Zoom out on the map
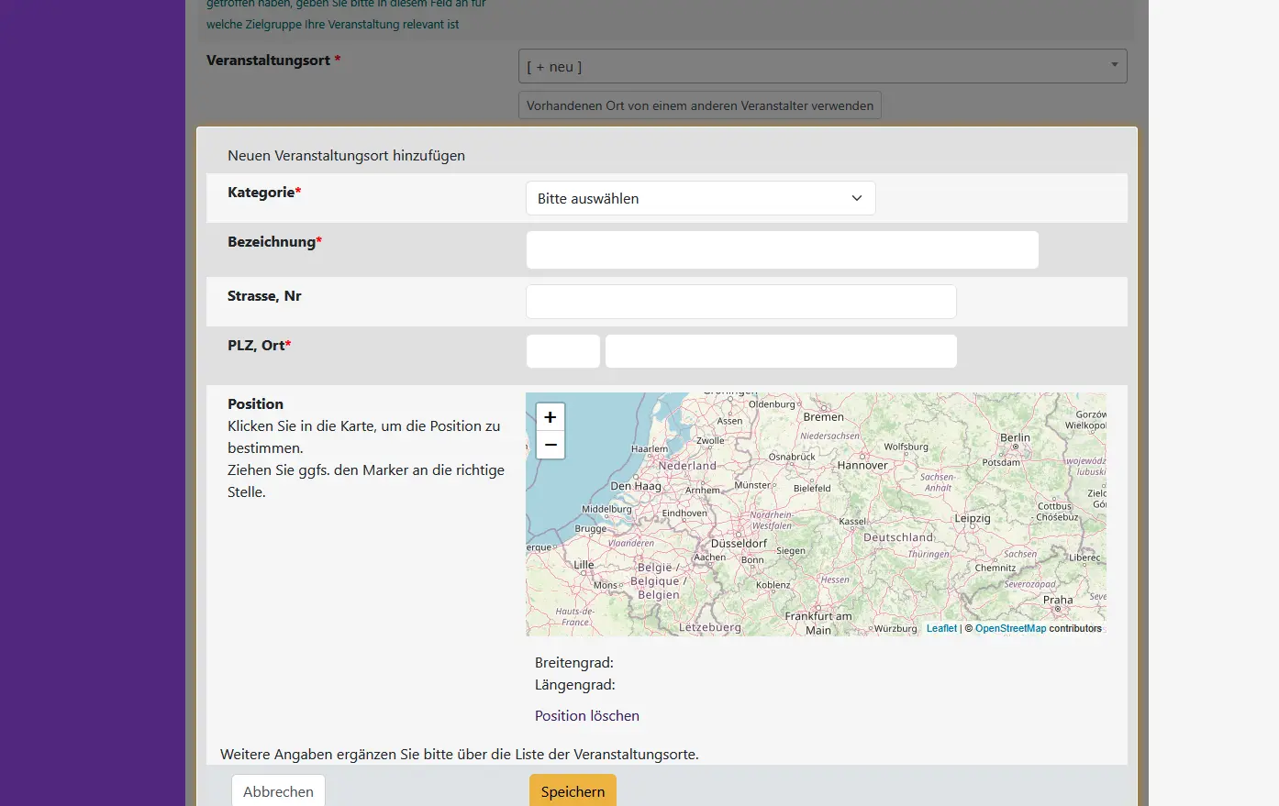The image size is (1279, 806). (x=551, y=445)
